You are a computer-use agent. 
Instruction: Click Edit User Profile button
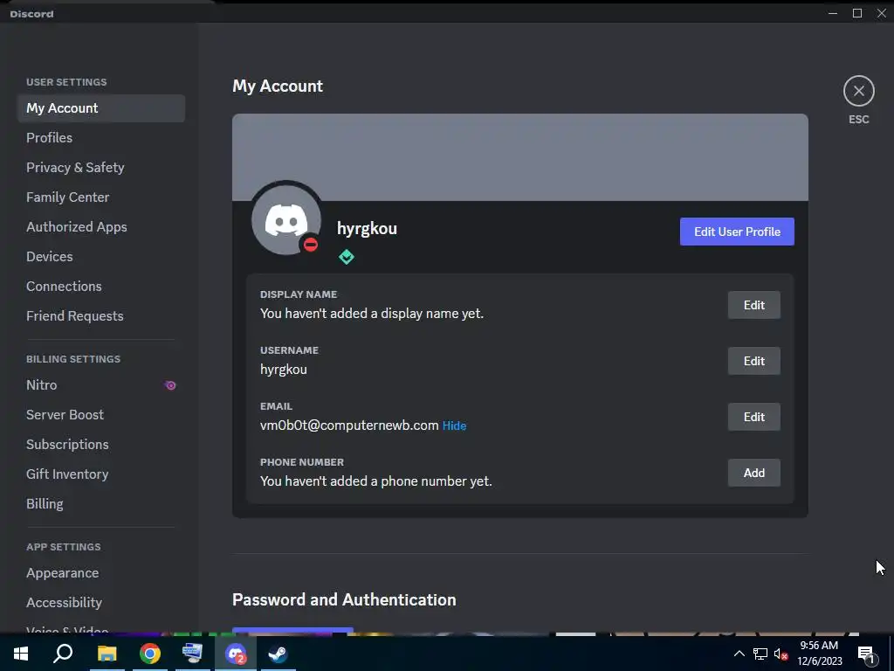point(737,232)
